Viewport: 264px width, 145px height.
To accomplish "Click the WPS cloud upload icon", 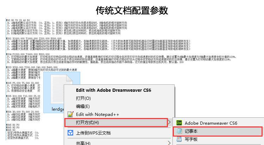I will point(70,133).
